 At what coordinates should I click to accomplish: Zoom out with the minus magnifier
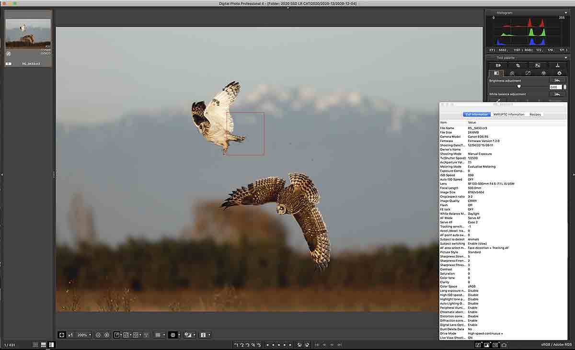pos(98,335)
